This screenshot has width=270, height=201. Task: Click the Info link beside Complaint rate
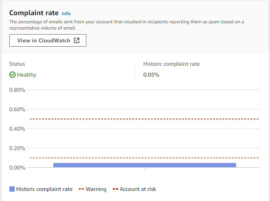pyautogui.click(x=66, y=14)
